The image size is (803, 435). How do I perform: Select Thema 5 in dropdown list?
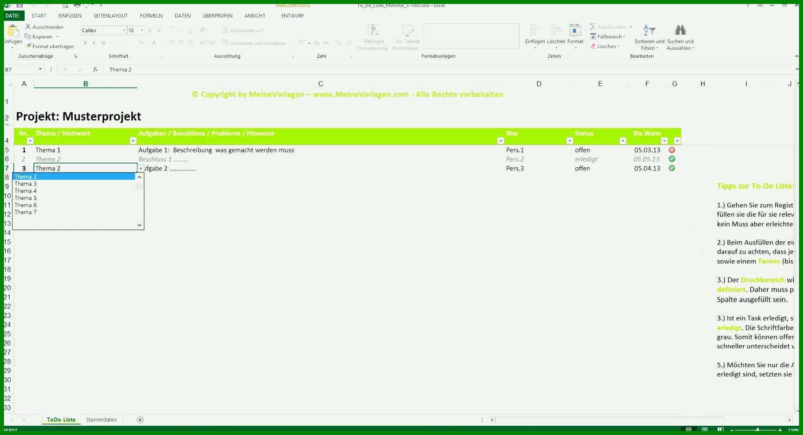[74, 198]
